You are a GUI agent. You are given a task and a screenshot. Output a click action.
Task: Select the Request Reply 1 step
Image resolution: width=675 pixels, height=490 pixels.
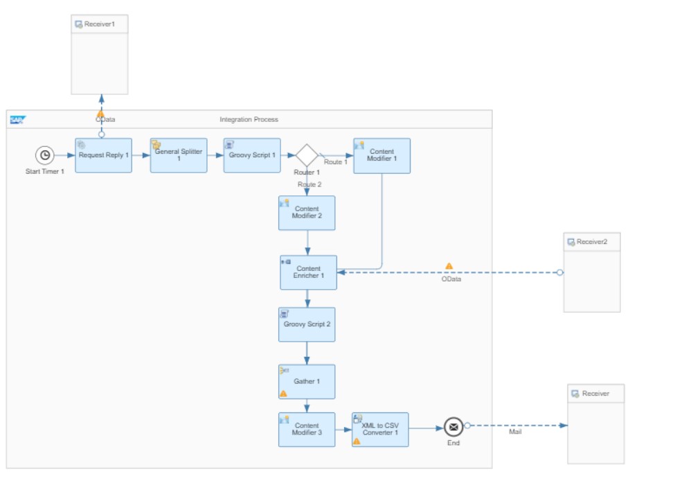coord(103,155)
